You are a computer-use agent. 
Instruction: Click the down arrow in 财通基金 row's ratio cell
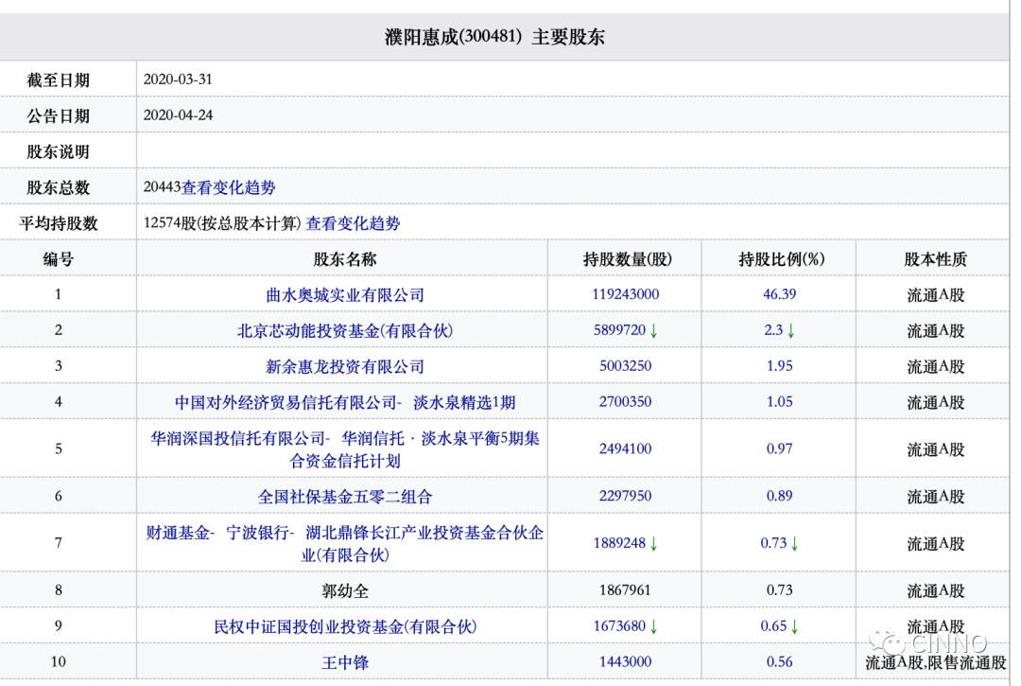pyautogui.click(x=794, y=543)
